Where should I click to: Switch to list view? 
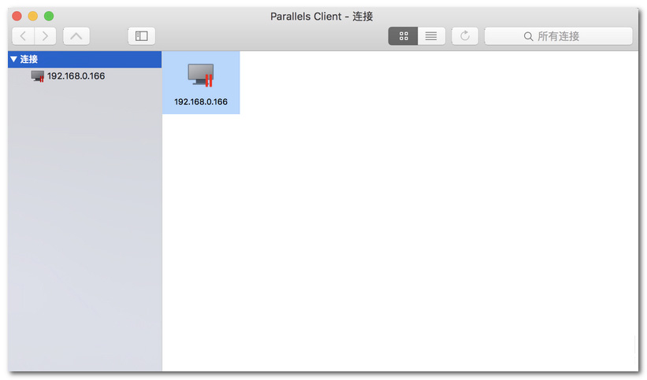[431, 36]
